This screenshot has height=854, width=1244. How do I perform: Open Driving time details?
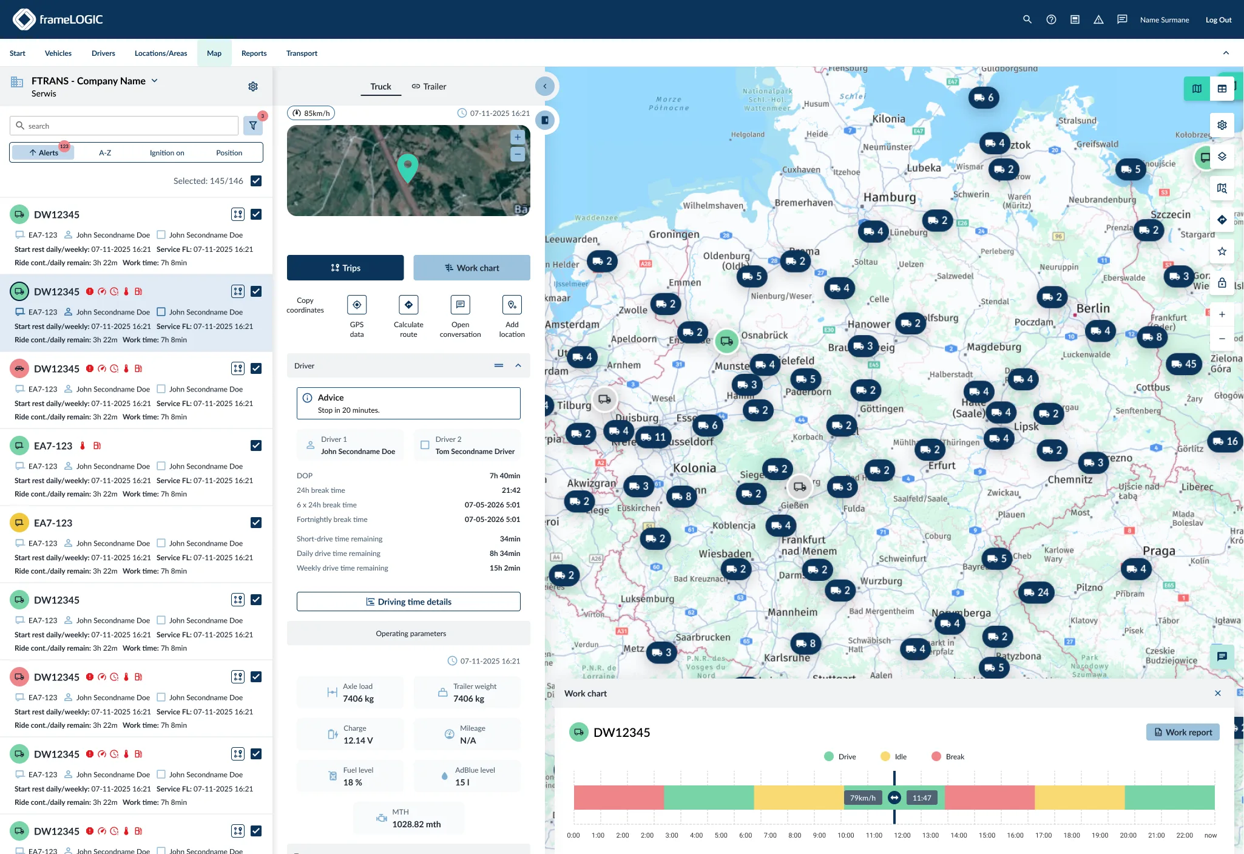point(408,602)
